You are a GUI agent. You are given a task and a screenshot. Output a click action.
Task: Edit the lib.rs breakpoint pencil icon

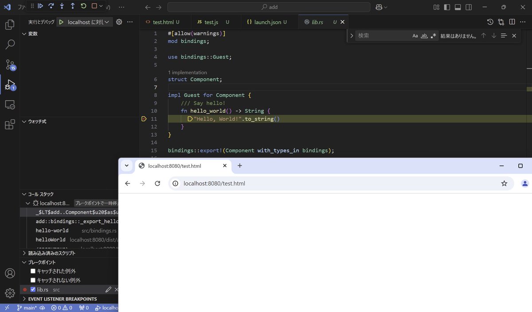pos(108,289)
